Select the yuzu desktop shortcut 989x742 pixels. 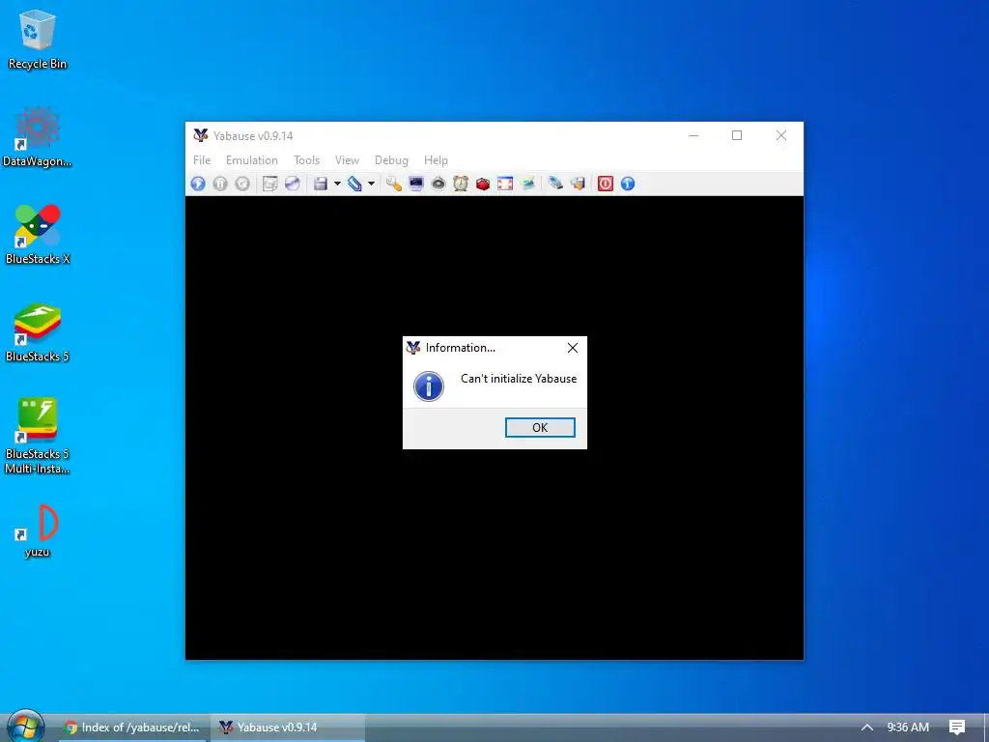pos(38,530)
